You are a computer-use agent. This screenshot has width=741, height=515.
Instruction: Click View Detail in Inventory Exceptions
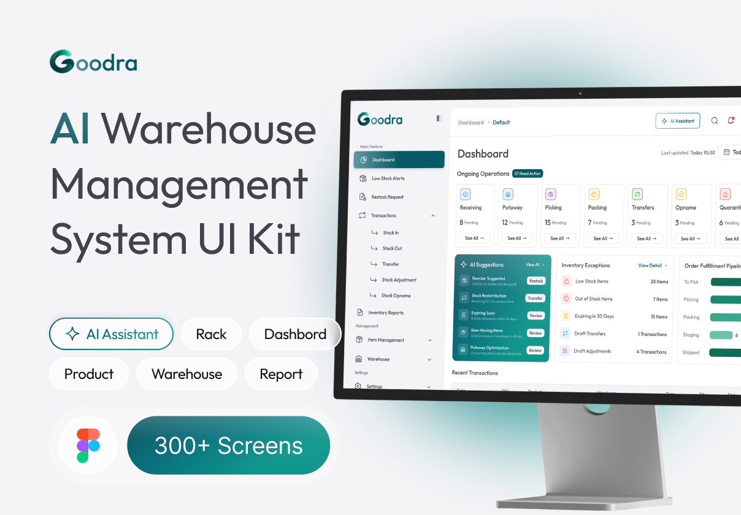tap(653, 265)
